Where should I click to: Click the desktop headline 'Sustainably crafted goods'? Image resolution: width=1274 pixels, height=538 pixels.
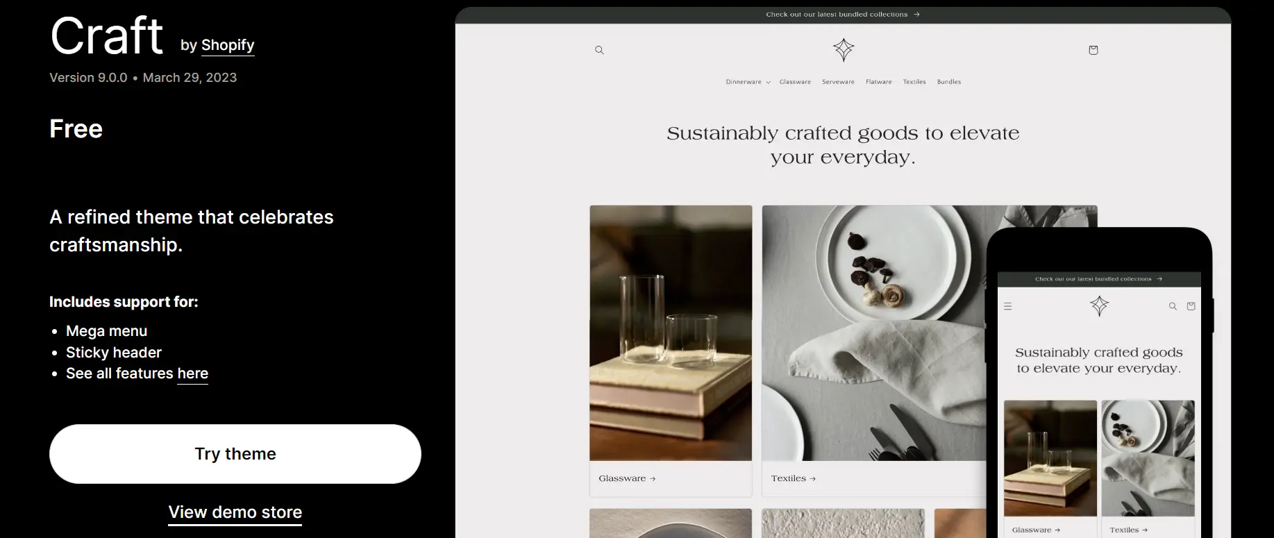click(x=843, y=145)
